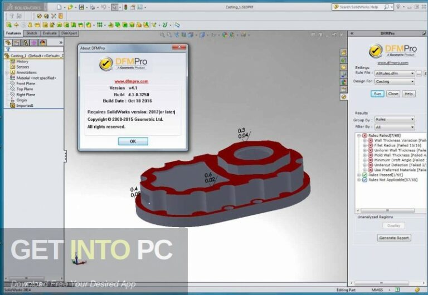Expand the Rules Not Applicable node
The height and width of the screenshot is (295, 428).
pyautogui.click(x=359, y=180)
